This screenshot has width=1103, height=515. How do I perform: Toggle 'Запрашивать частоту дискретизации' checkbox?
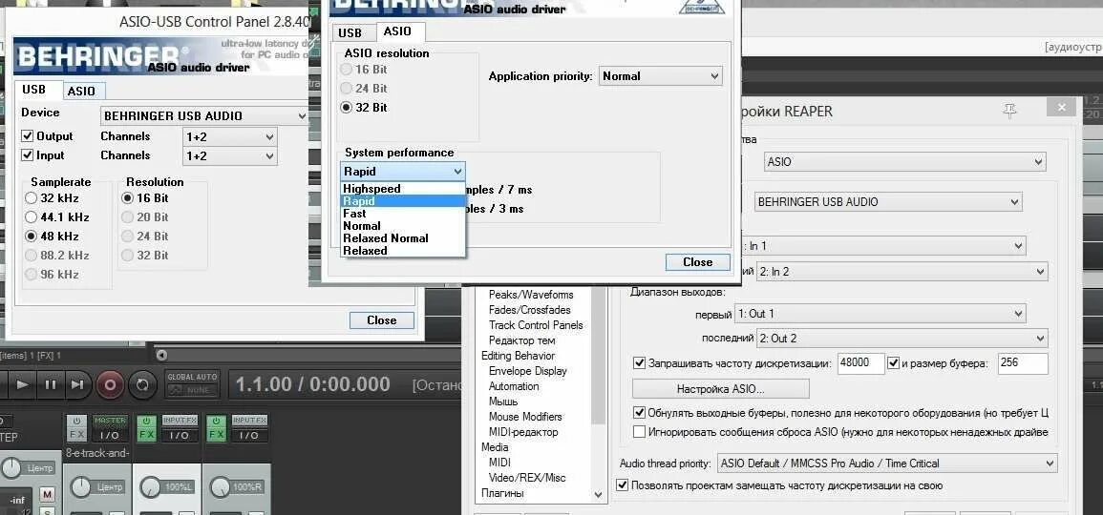(x=640, y=363)
